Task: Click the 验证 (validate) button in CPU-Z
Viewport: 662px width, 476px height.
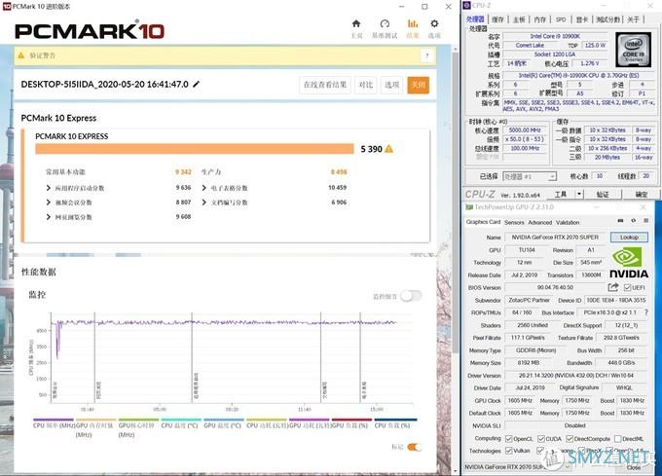Action: click(x=603, y=194)
